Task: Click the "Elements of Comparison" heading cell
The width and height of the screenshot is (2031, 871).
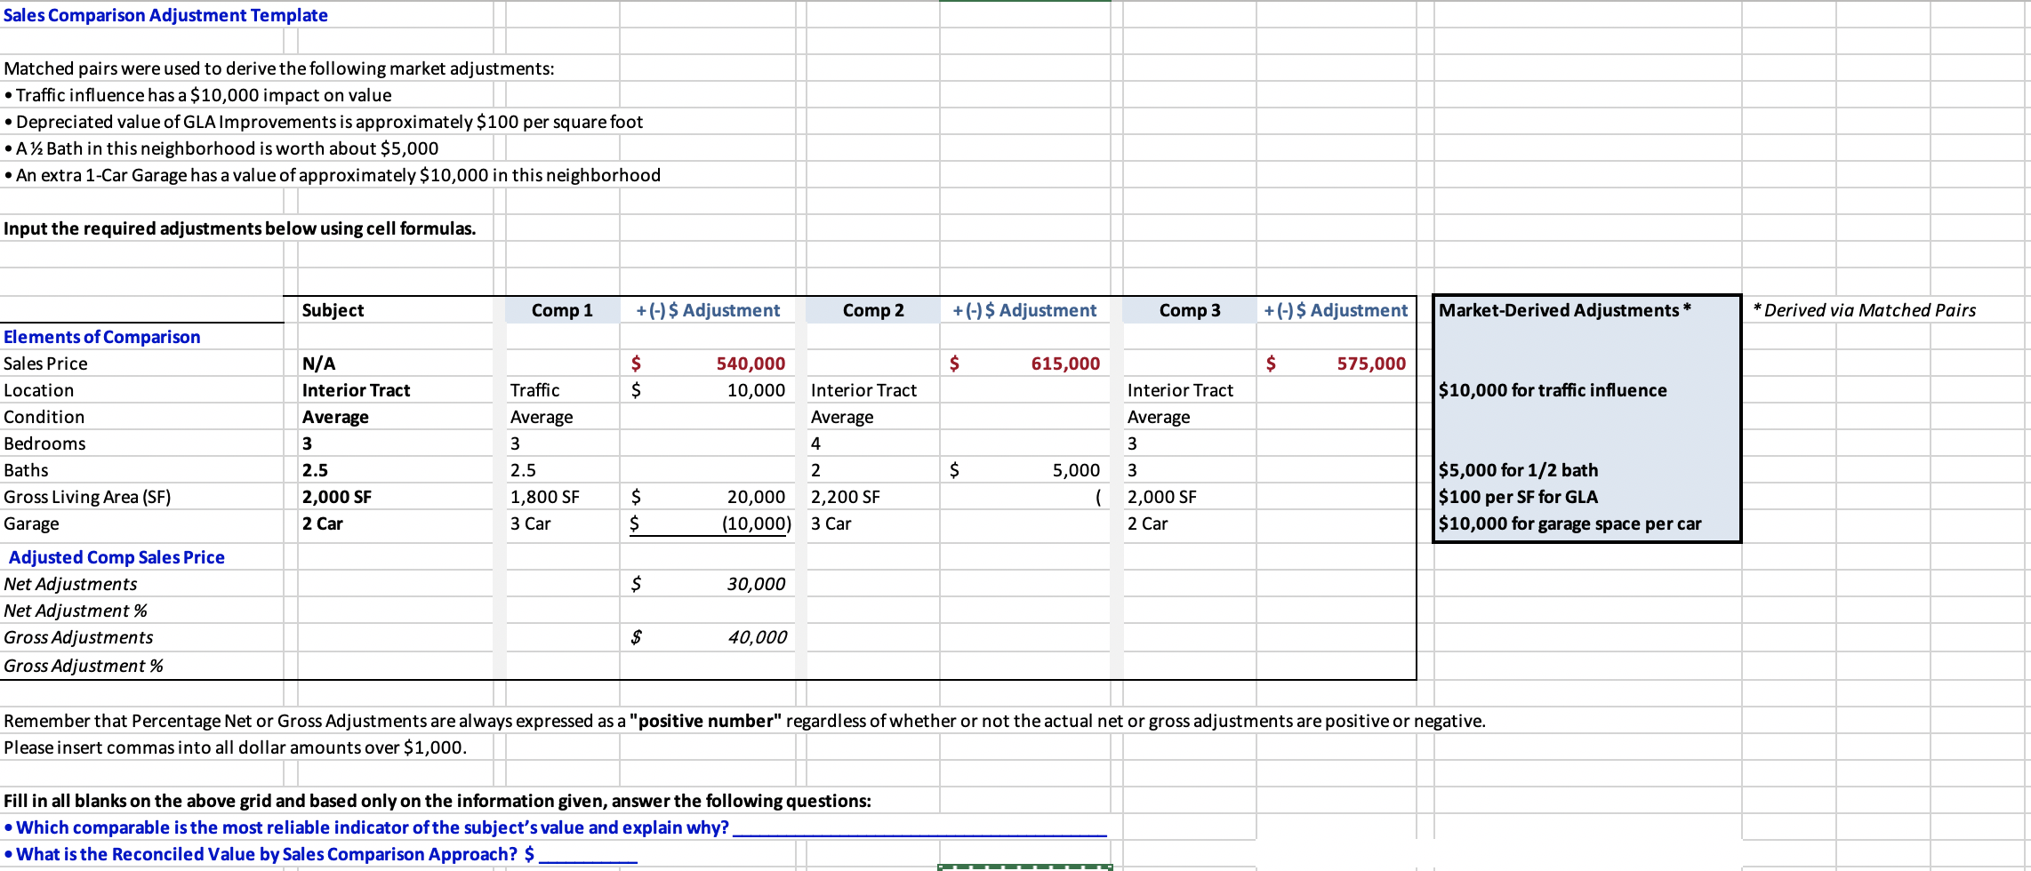Action: click(102, 336)
